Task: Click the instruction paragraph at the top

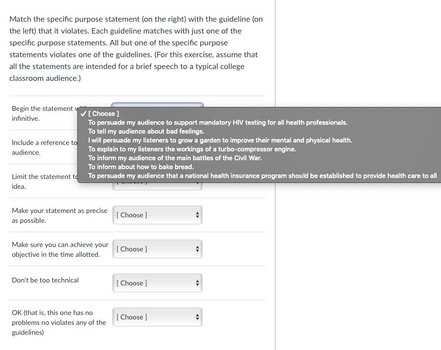Action: coord(136,48)
